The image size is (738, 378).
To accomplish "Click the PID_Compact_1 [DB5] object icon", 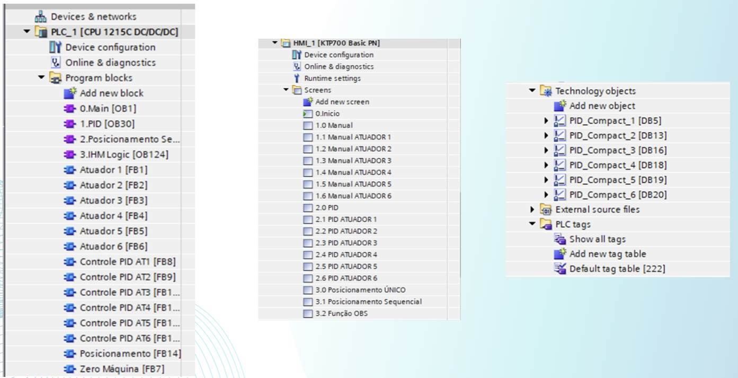I will coord(560,121).
